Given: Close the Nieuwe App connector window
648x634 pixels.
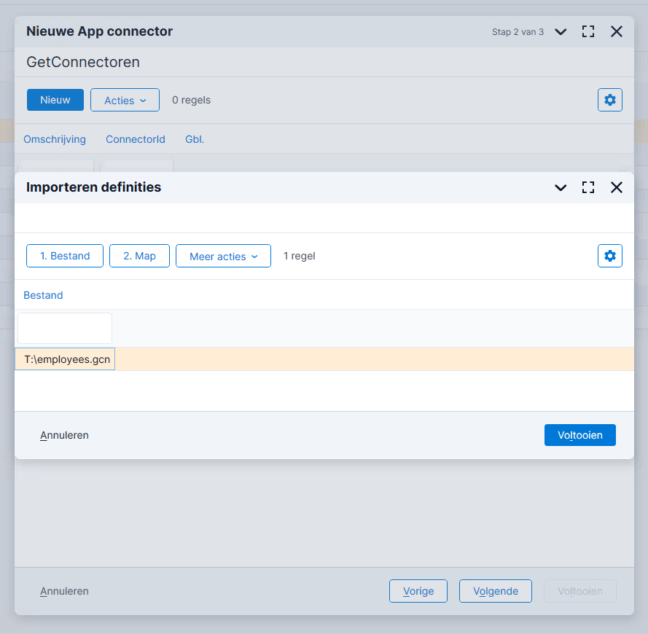Looking at the screenshot, I should click(x=617, y=31).
